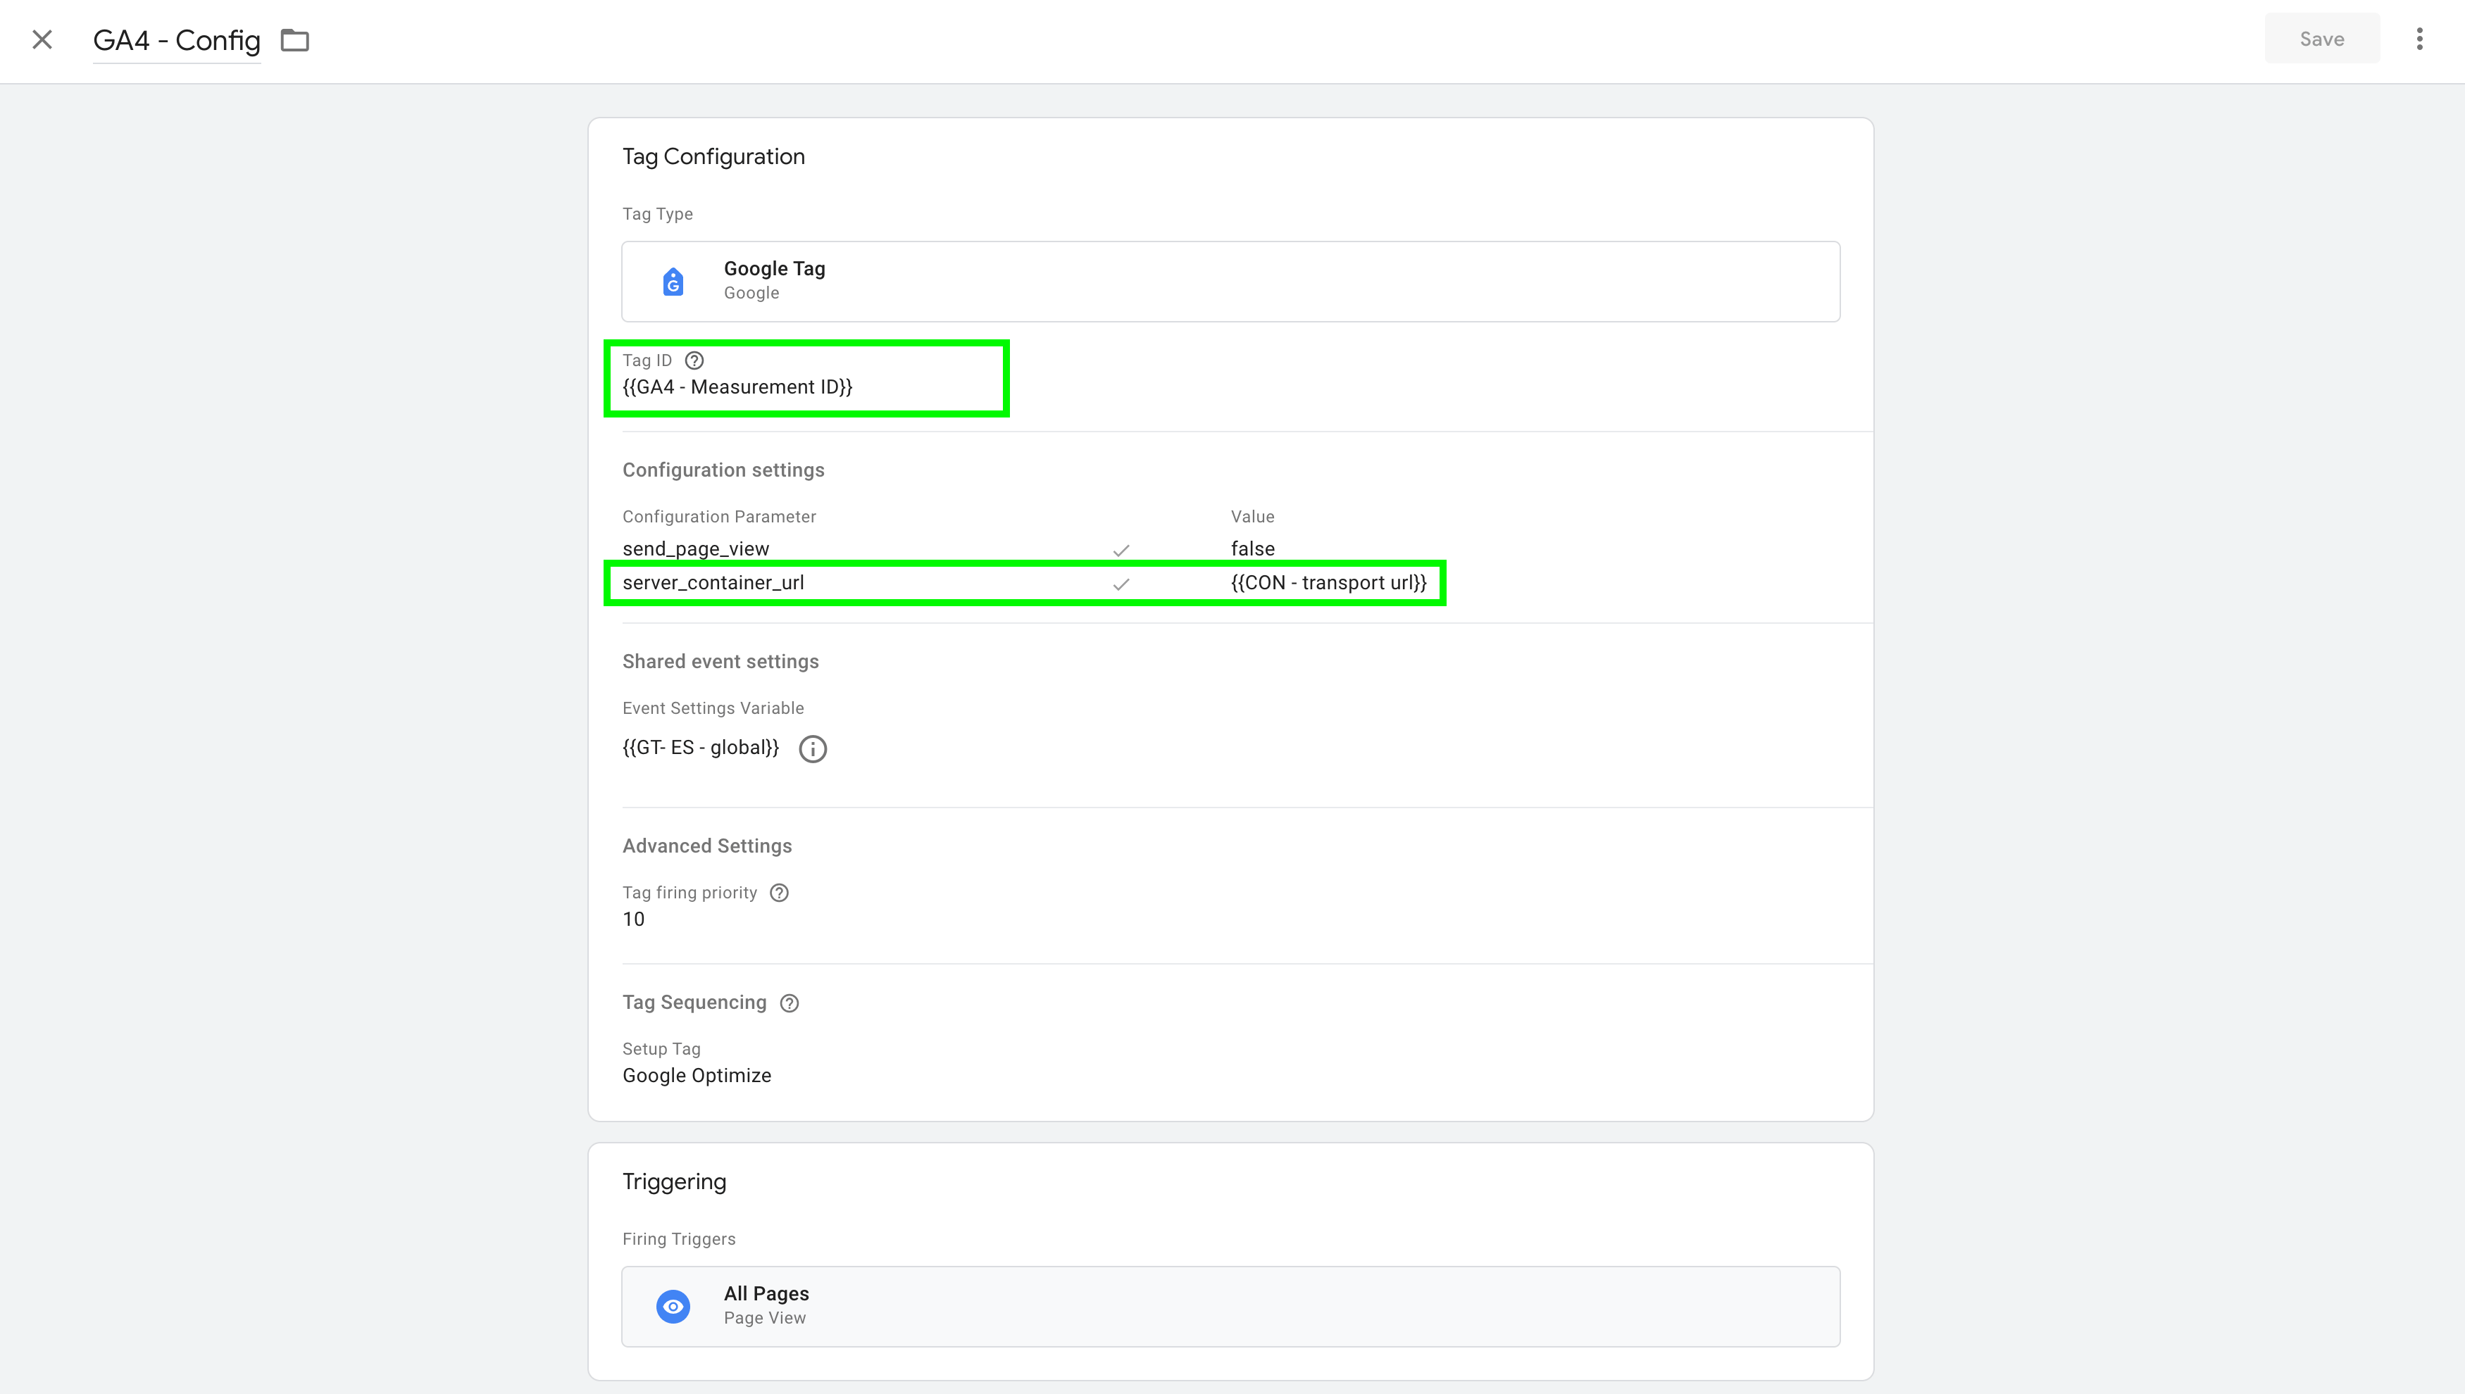
Task: Click the {{GT- ES - global}} variable
Action: pos(701,748)
